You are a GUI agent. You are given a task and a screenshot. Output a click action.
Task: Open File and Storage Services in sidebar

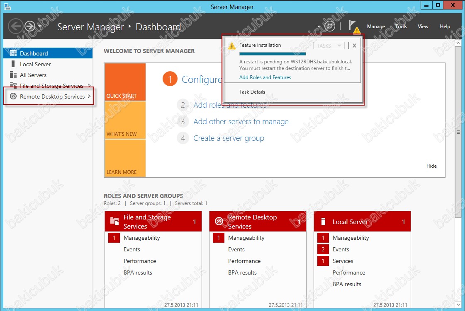tap(48, 86)
